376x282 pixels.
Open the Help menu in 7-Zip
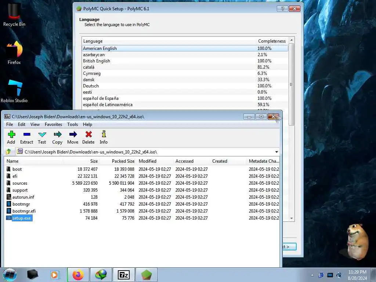87,124
